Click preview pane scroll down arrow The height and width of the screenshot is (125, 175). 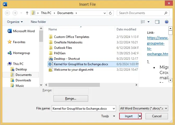click(170, 80)
